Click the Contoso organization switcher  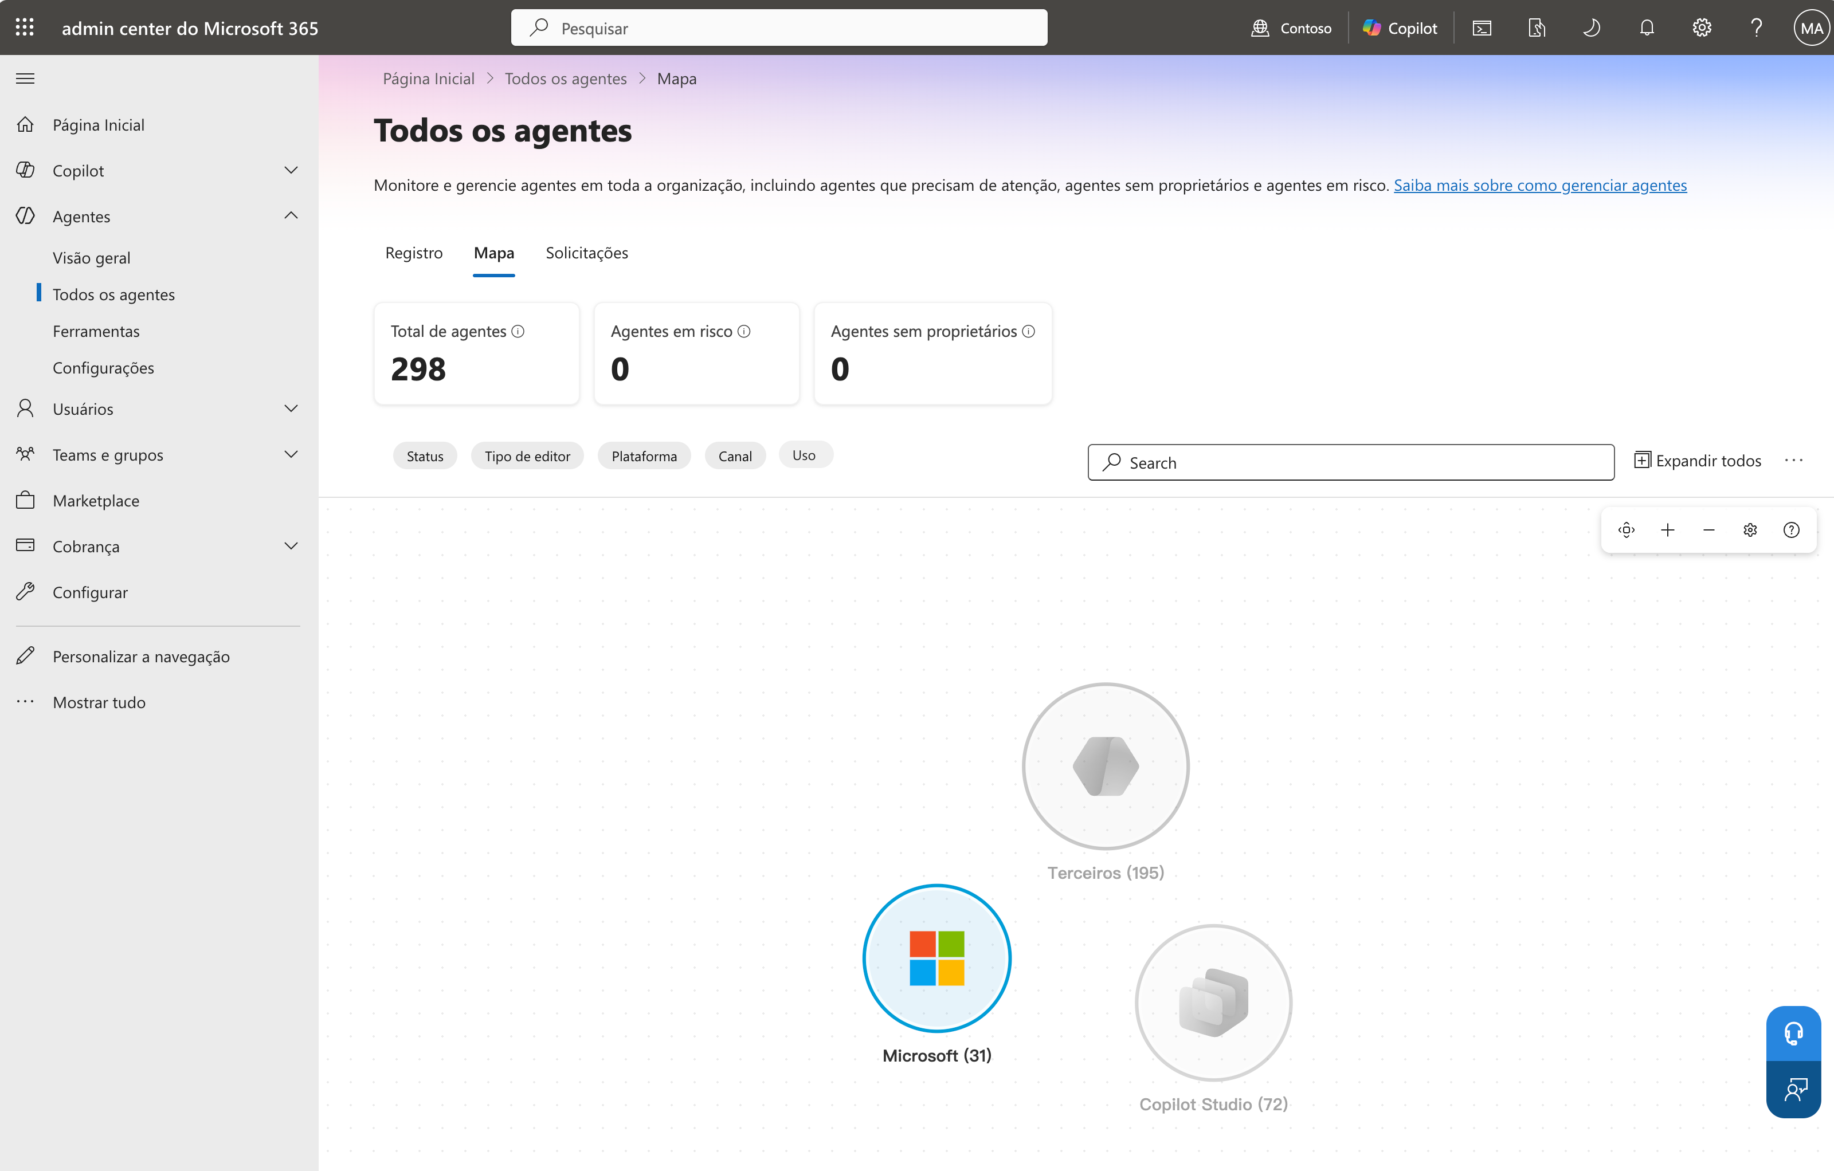click(1292, 28)
